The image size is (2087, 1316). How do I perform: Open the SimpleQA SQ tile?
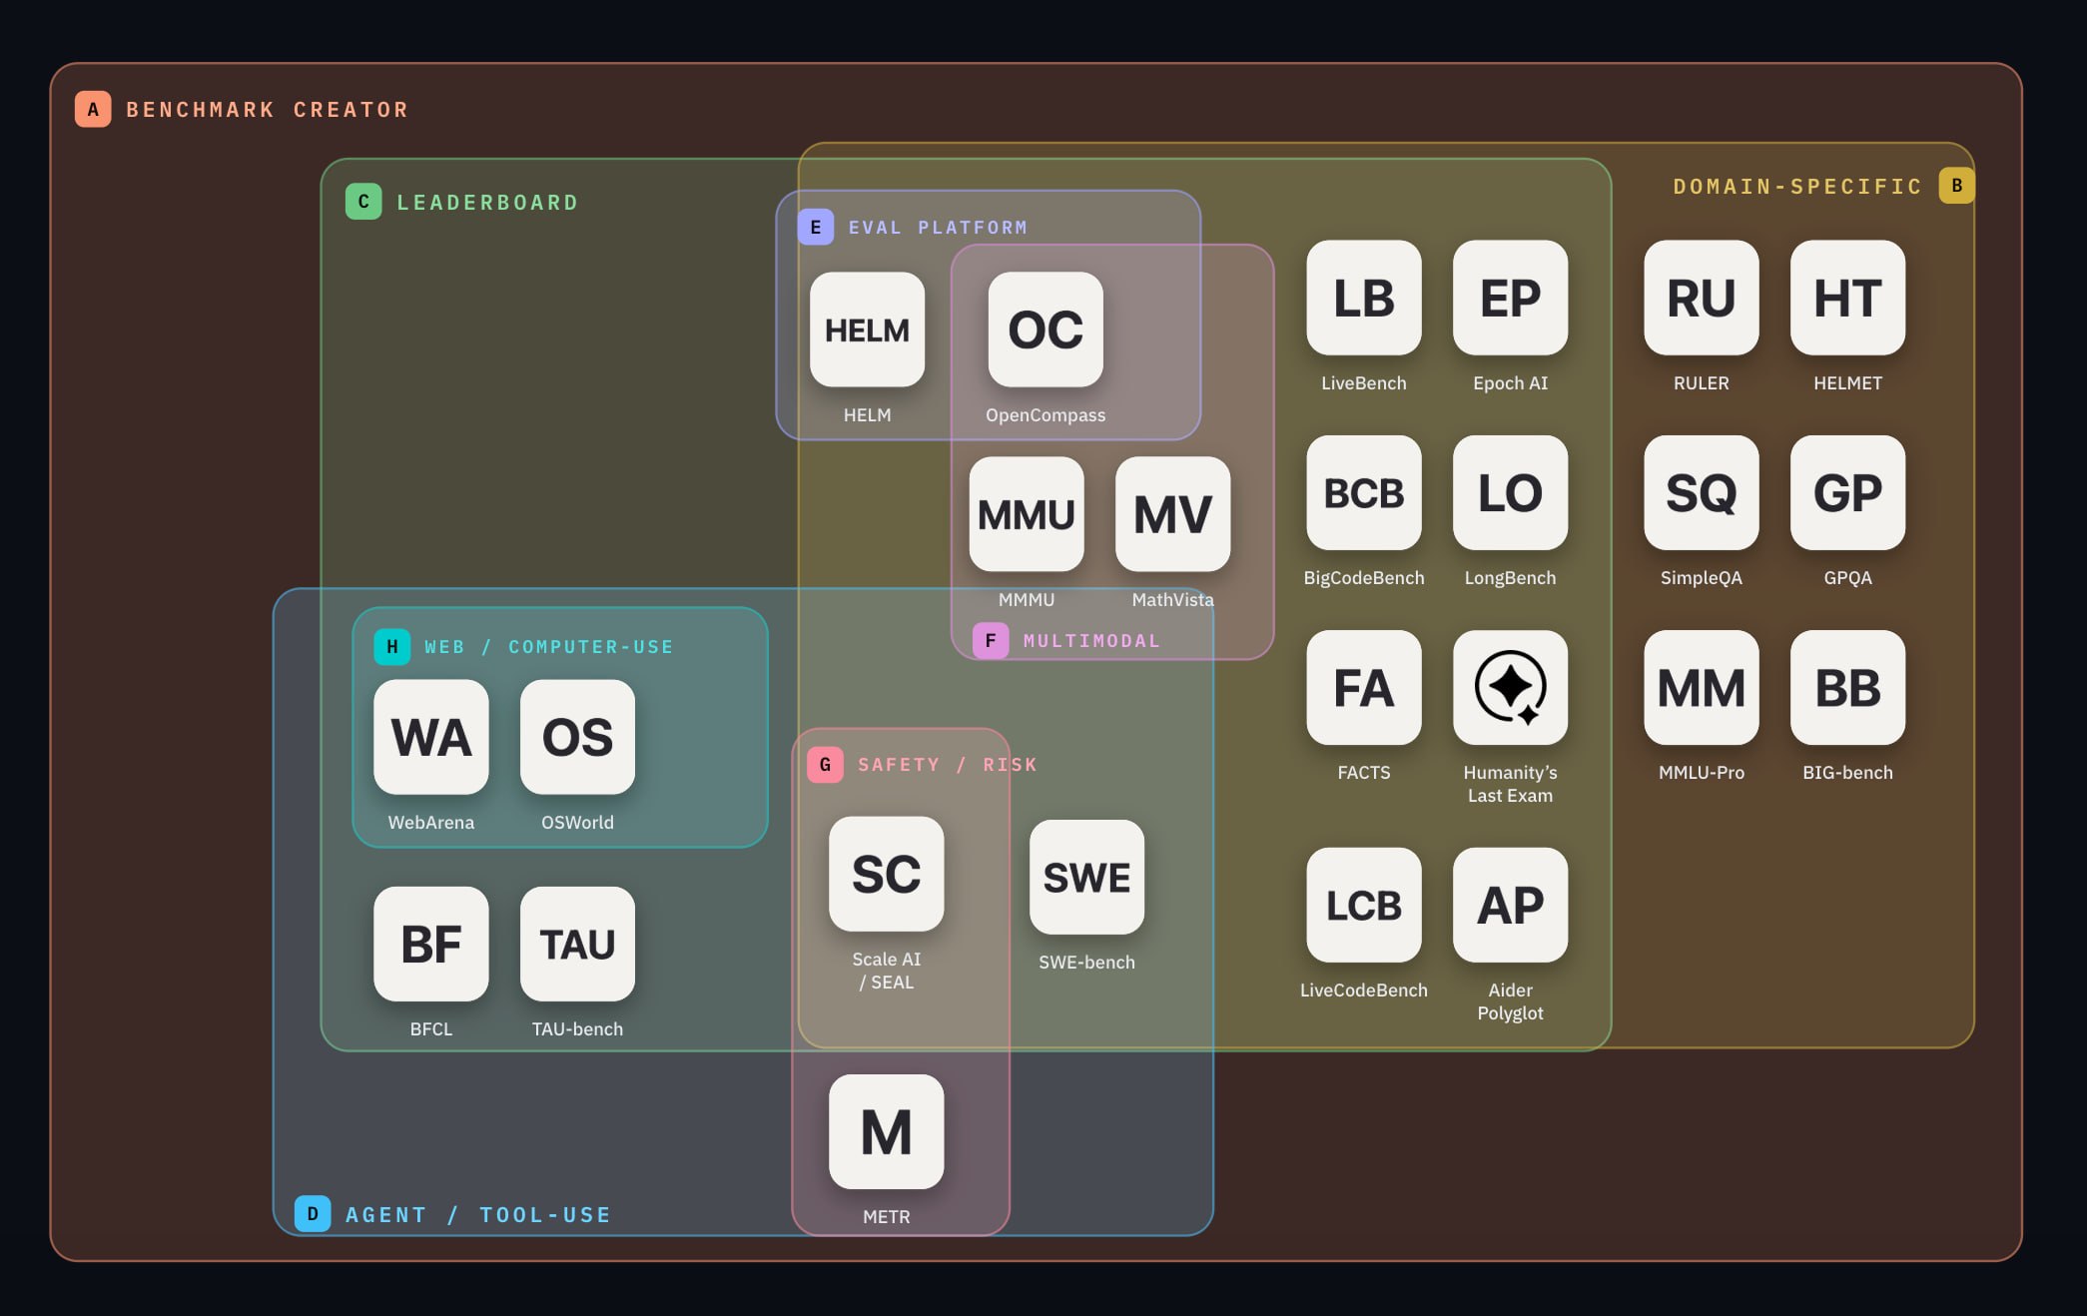(x=1702, y=492)
